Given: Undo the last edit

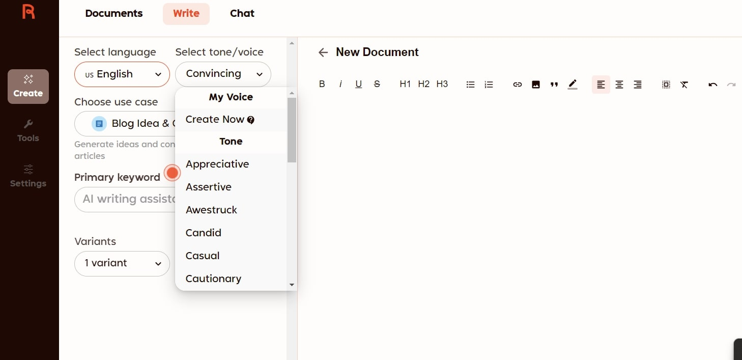Looking at the screenshot, I should coord(712,85).
